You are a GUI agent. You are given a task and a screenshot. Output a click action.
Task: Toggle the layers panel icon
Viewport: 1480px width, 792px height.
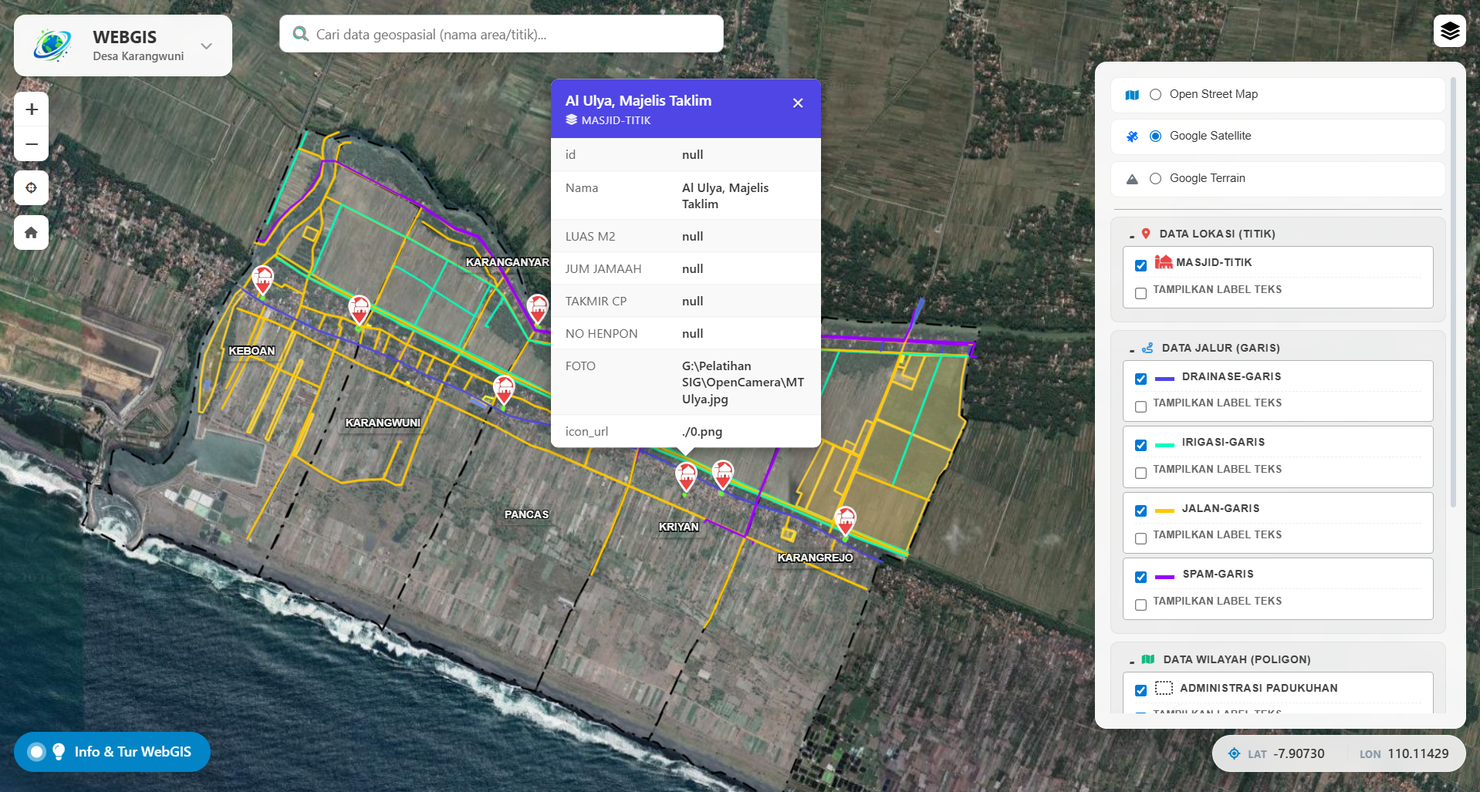(1449, 31)
